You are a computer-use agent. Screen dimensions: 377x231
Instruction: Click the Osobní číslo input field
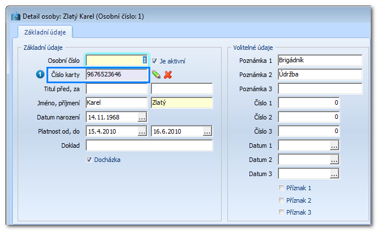(117, 60)
